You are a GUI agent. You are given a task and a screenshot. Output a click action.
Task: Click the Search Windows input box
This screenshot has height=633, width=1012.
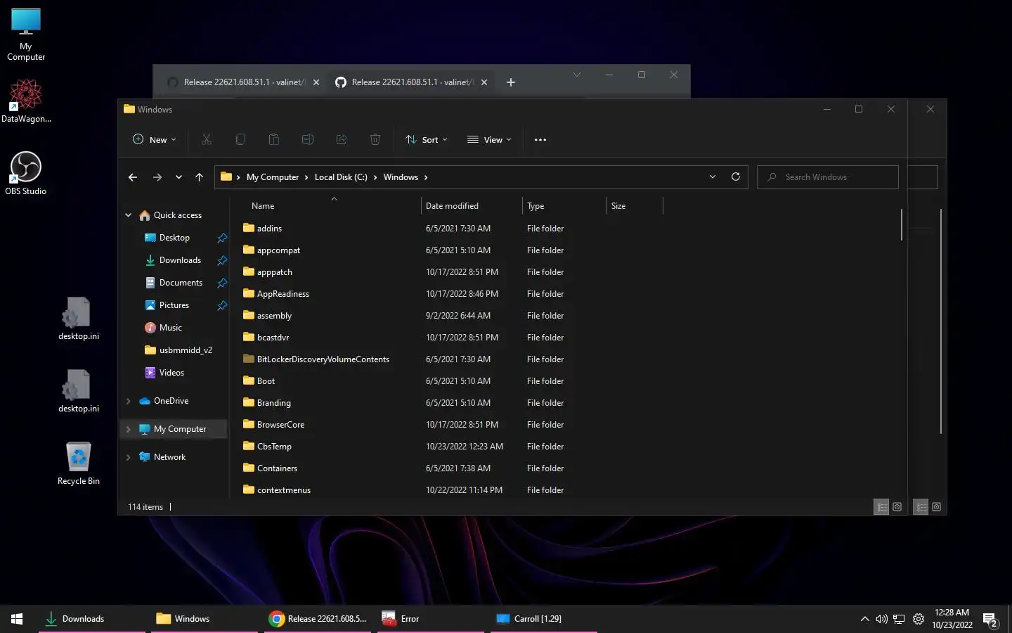(828, 177)
